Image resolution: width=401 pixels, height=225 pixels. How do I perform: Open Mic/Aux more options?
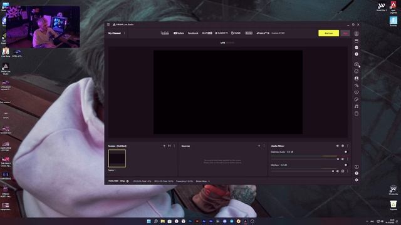coord(348,171)
